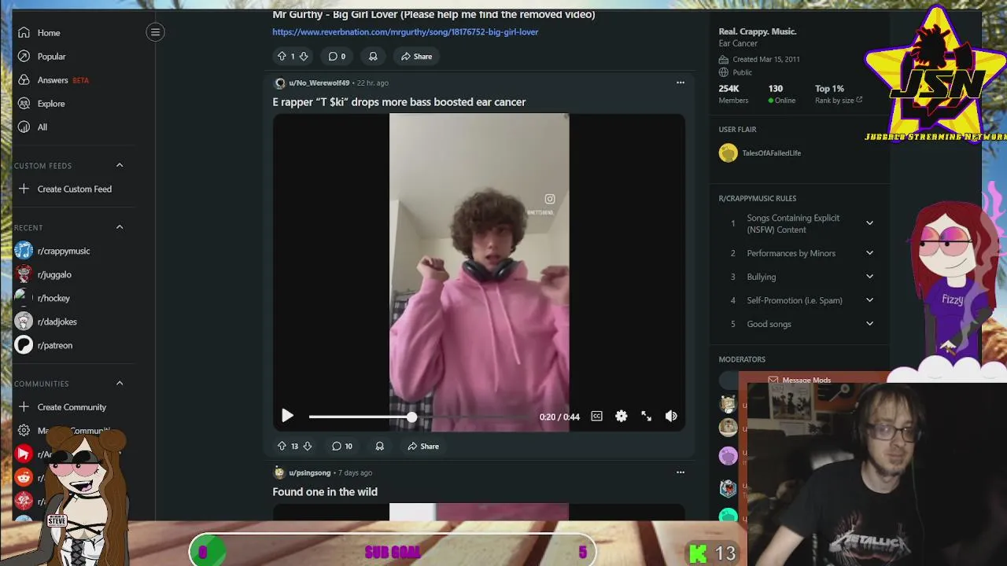Give award on the Mr Gurthy post

tap(373, 56)
